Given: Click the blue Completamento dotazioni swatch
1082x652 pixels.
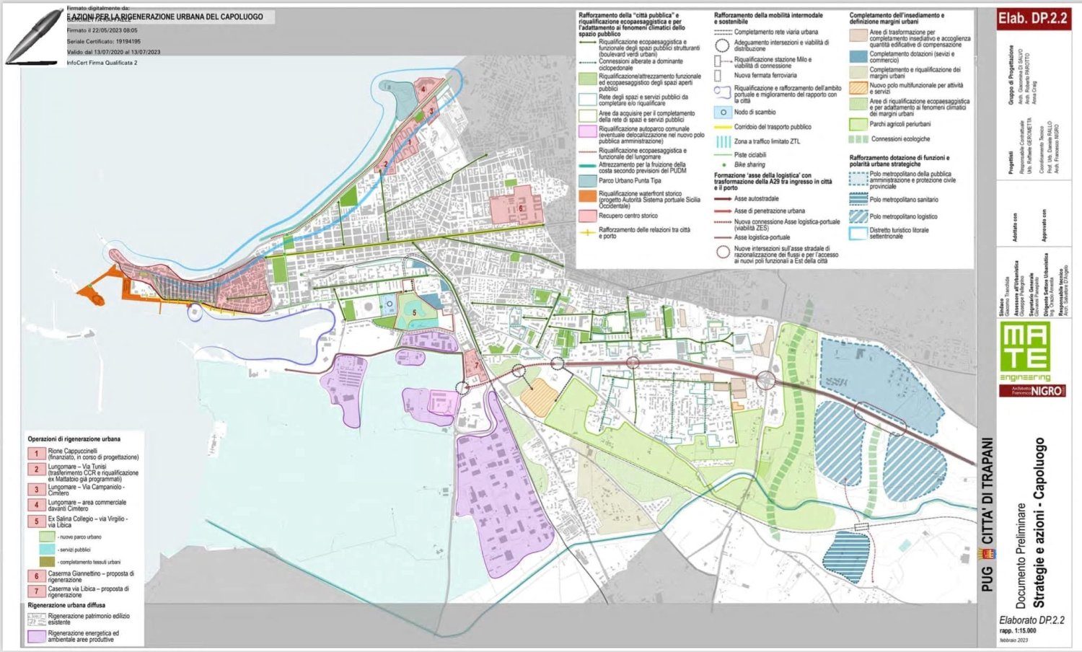Looking at the screenshot, I should (x=858, y=56).
